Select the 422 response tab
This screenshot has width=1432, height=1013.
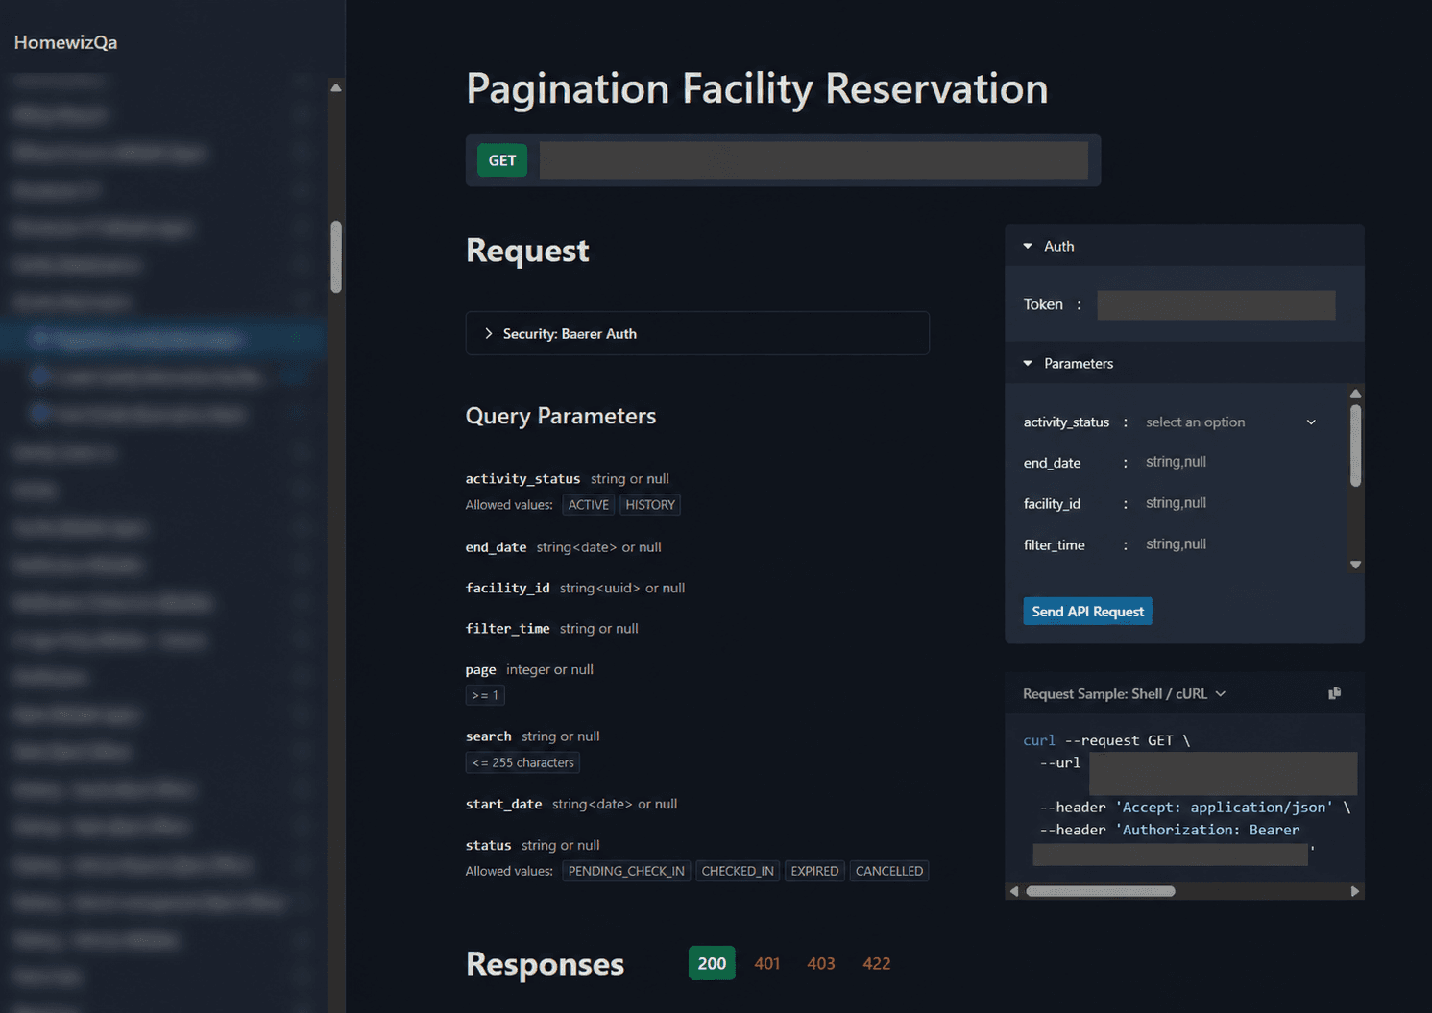[x=877, y=963]
